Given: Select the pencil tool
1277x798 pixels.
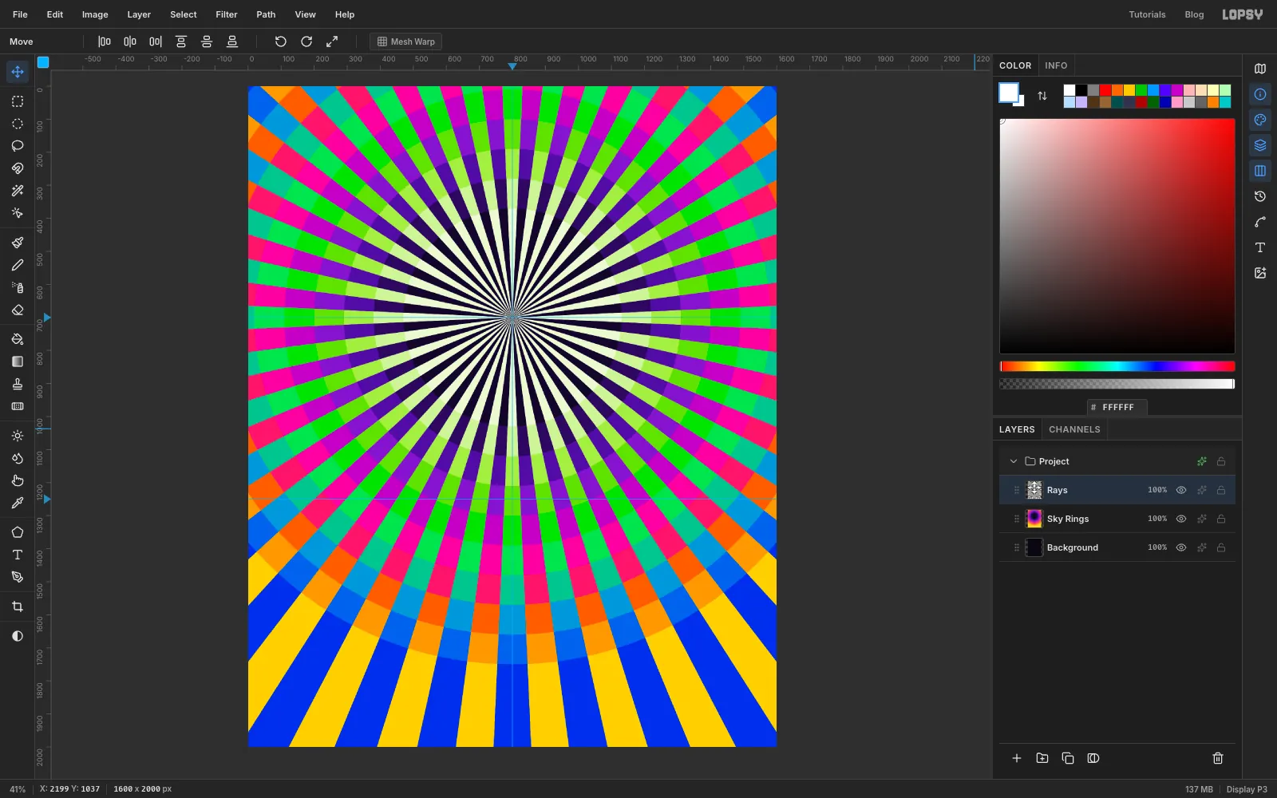Looking at the screenshot, I should (18, 265).
